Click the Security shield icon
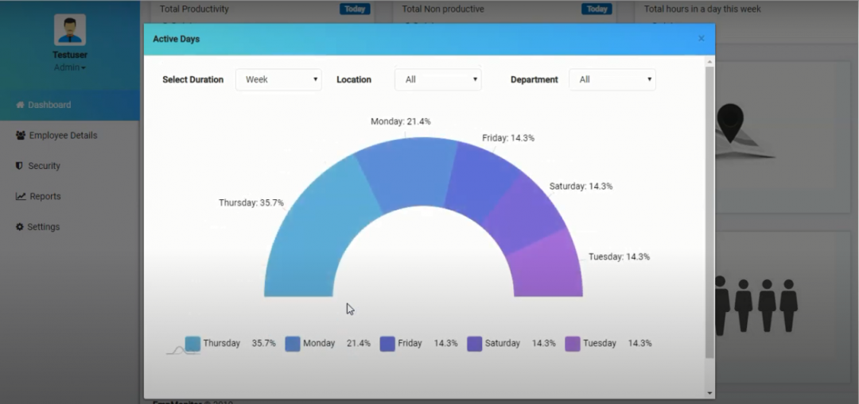The width and height of the screenshot is (859, 404). (20, 166)
